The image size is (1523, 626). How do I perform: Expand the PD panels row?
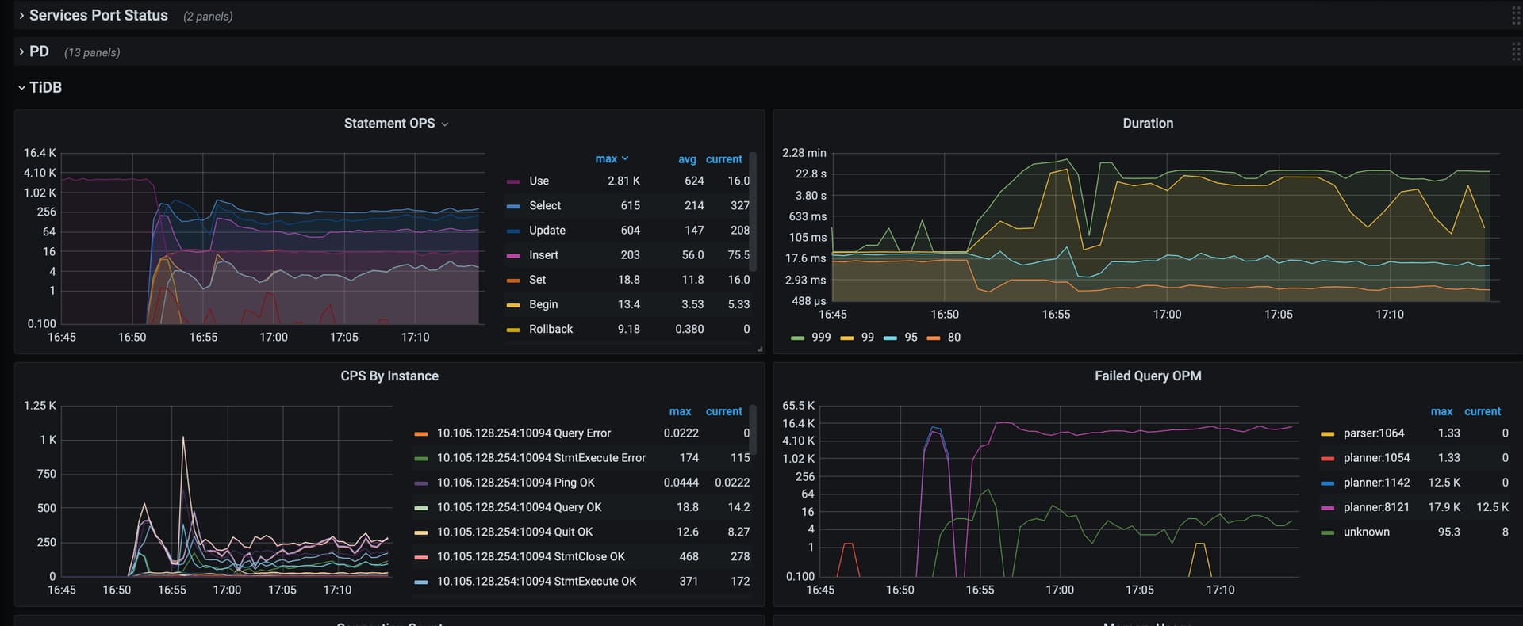coord(39,52)
